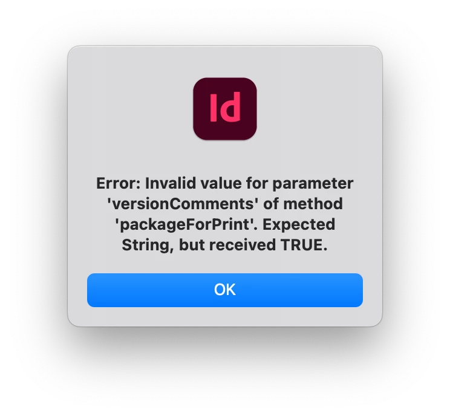Click the pink 'Id' letters in logo

(225, 107)
